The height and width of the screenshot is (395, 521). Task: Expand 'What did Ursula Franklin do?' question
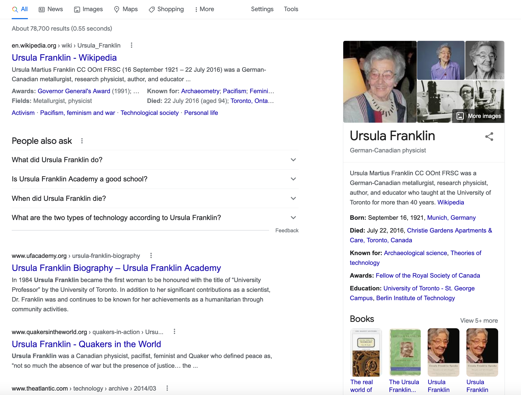[x=155, y=160]
